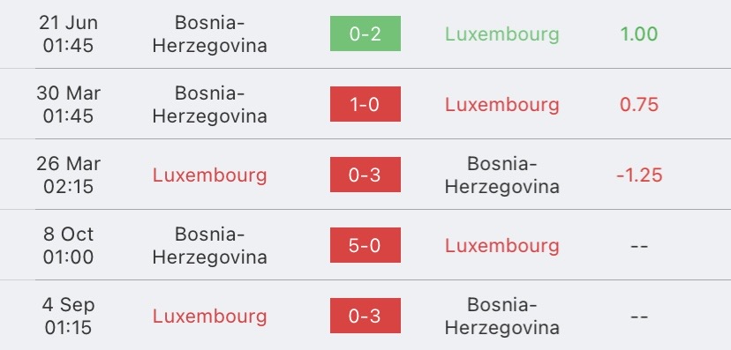Image resolution: width=731 pixels, height=350 pixels.
Task: Select Bosnia-Herzegovina away team in 4 Sep match
Action: [x=501, y=316]
